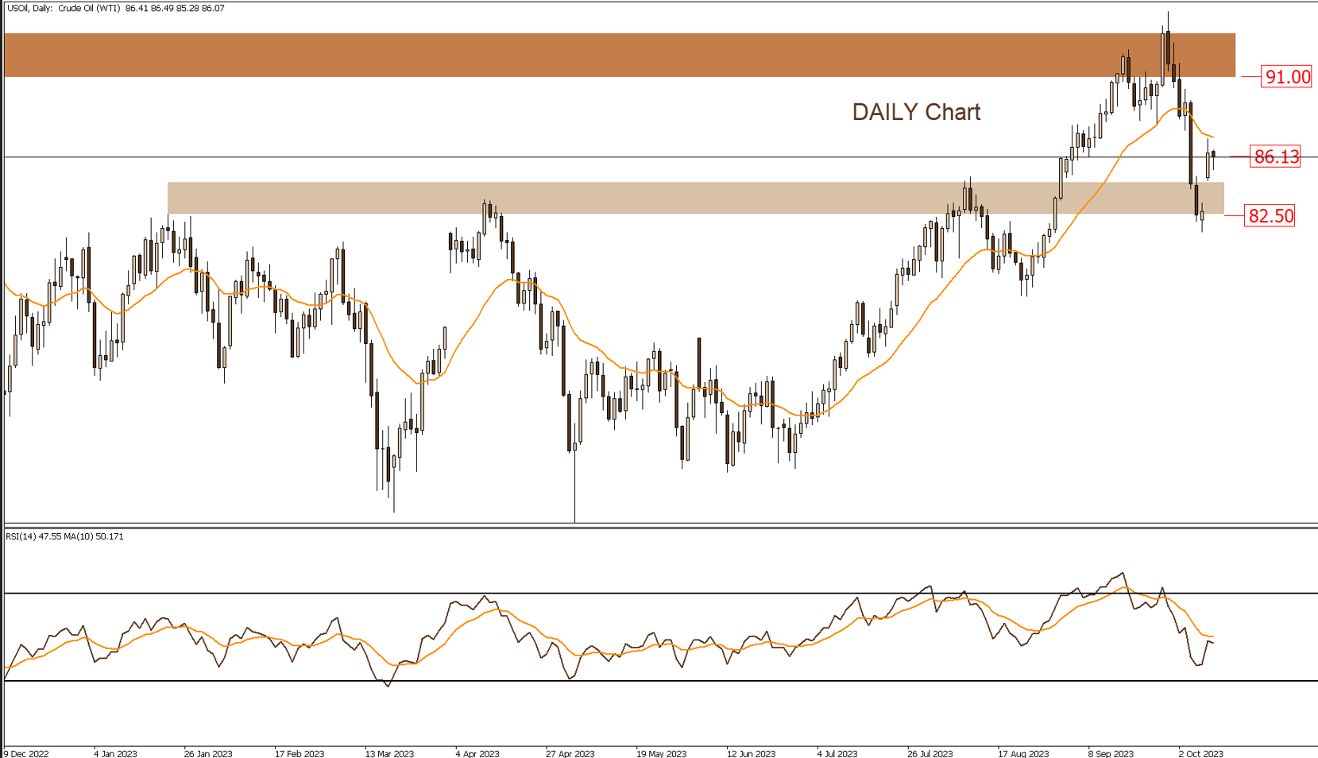
Task: Click the most recent candlestick on chart
Action: [x=1213, y=154]
